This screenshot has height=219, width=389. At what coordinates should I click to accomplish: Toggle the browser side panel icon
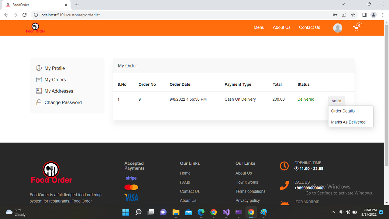click(x=364, y=15)
